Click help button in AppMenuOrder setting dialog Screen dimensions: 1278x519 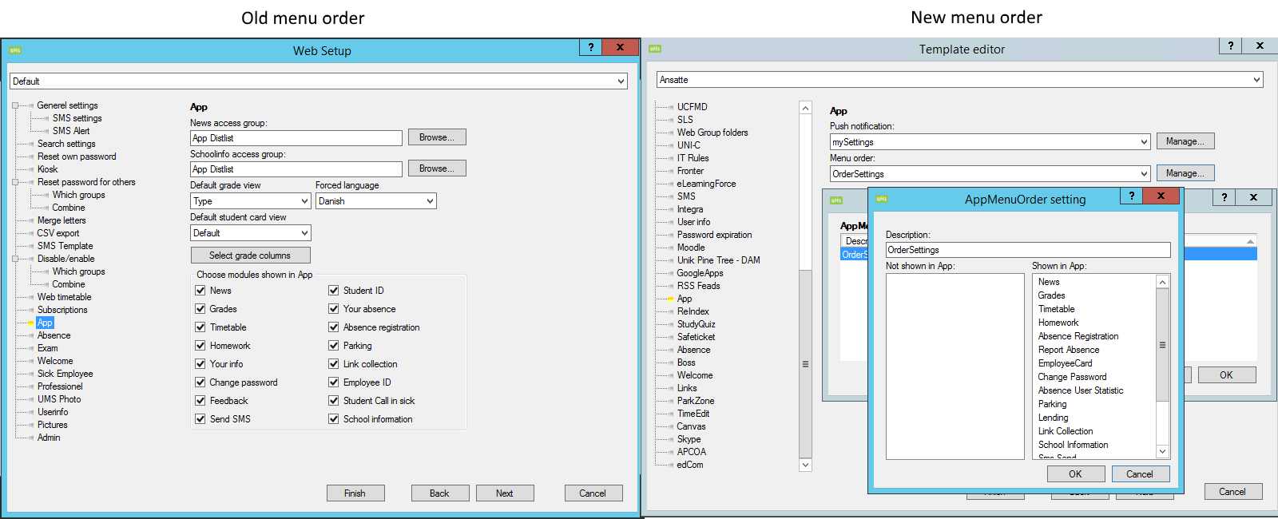point(1131,196)
